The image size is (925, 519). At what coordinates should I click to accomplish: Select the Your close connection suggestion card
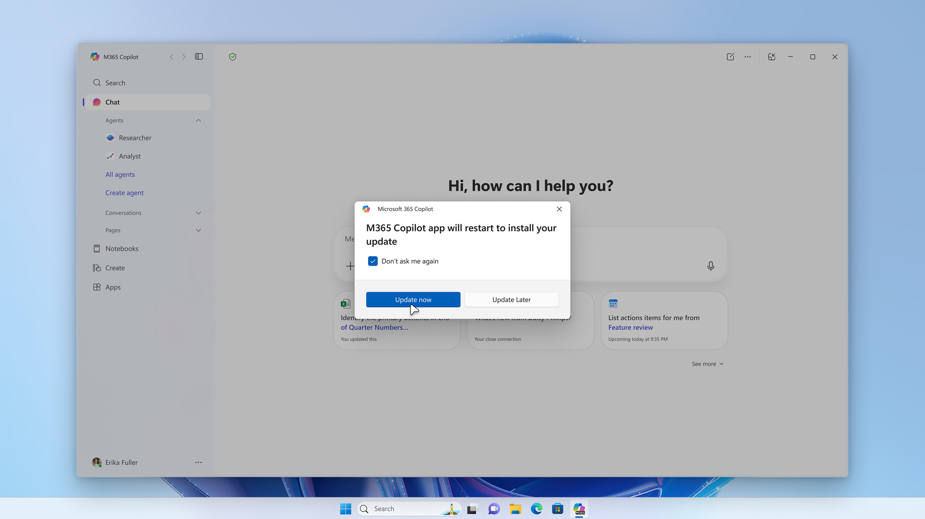(530, 320)
